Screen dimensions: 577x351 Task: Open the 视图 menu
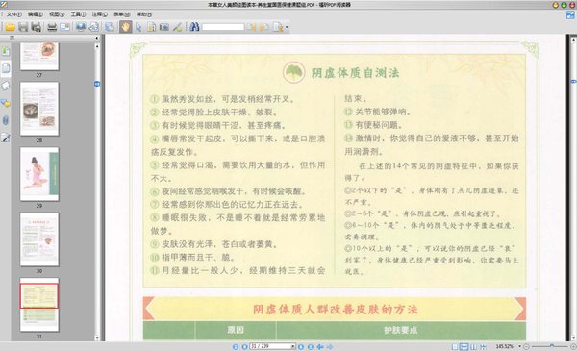(x=57, y=14)
